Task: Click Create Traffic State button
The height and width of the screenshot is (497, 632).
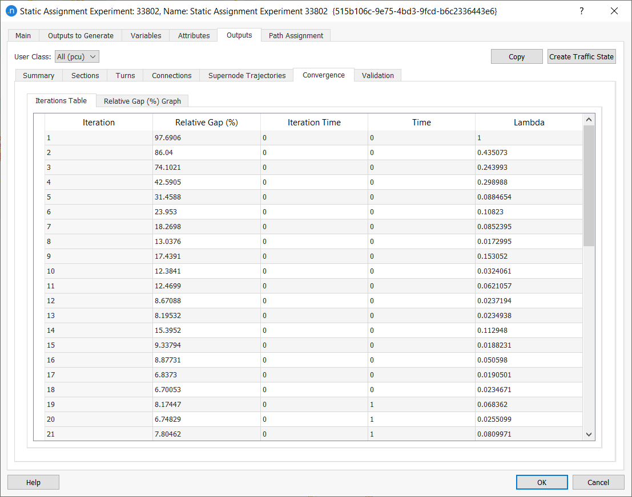Action: 581,56
